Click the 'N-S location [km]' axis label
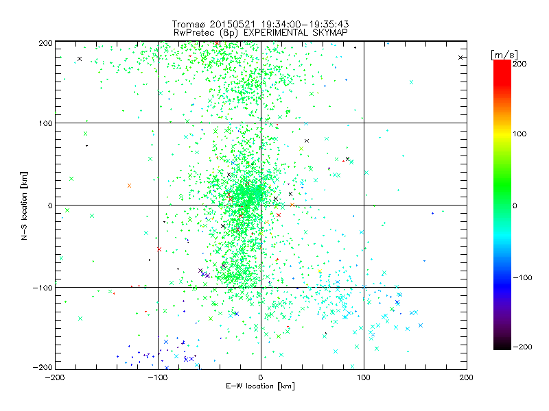The height and width of the screenshot is (411, 549). tap(24, 206)
